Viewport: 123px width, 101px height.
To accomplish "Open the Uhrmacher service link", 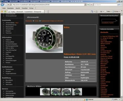I will 9,91.
